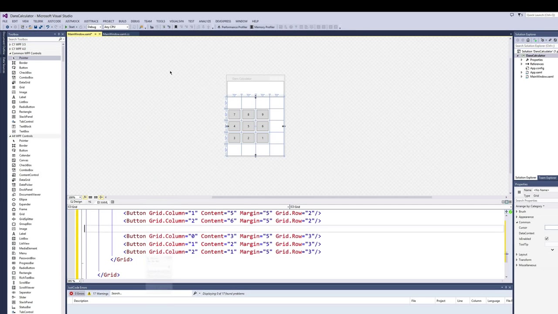This screenshot has height=314, width=558.
Task: Open the FILE menu
Action: click(x=5, y=21)
